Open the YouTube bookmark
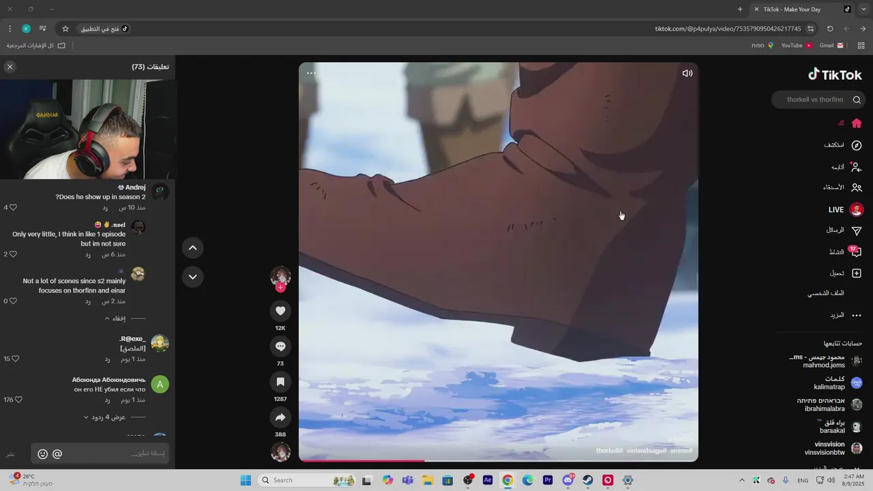873x491 pixels. pyautogui.click(x=797, y=46)
